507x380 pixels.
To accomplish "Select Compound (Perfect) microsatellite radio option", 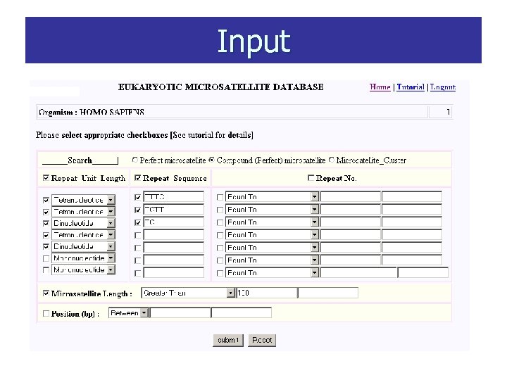I will coord(212,160).
